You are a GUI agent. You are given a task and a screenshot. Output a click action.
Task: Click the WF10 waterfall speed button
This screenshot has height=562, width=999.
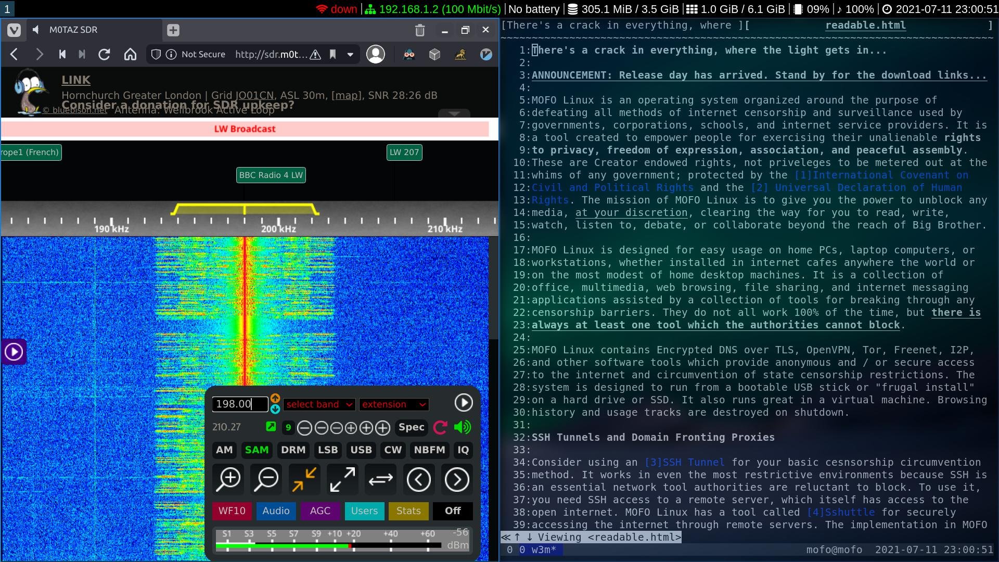(x=232, y=510)
